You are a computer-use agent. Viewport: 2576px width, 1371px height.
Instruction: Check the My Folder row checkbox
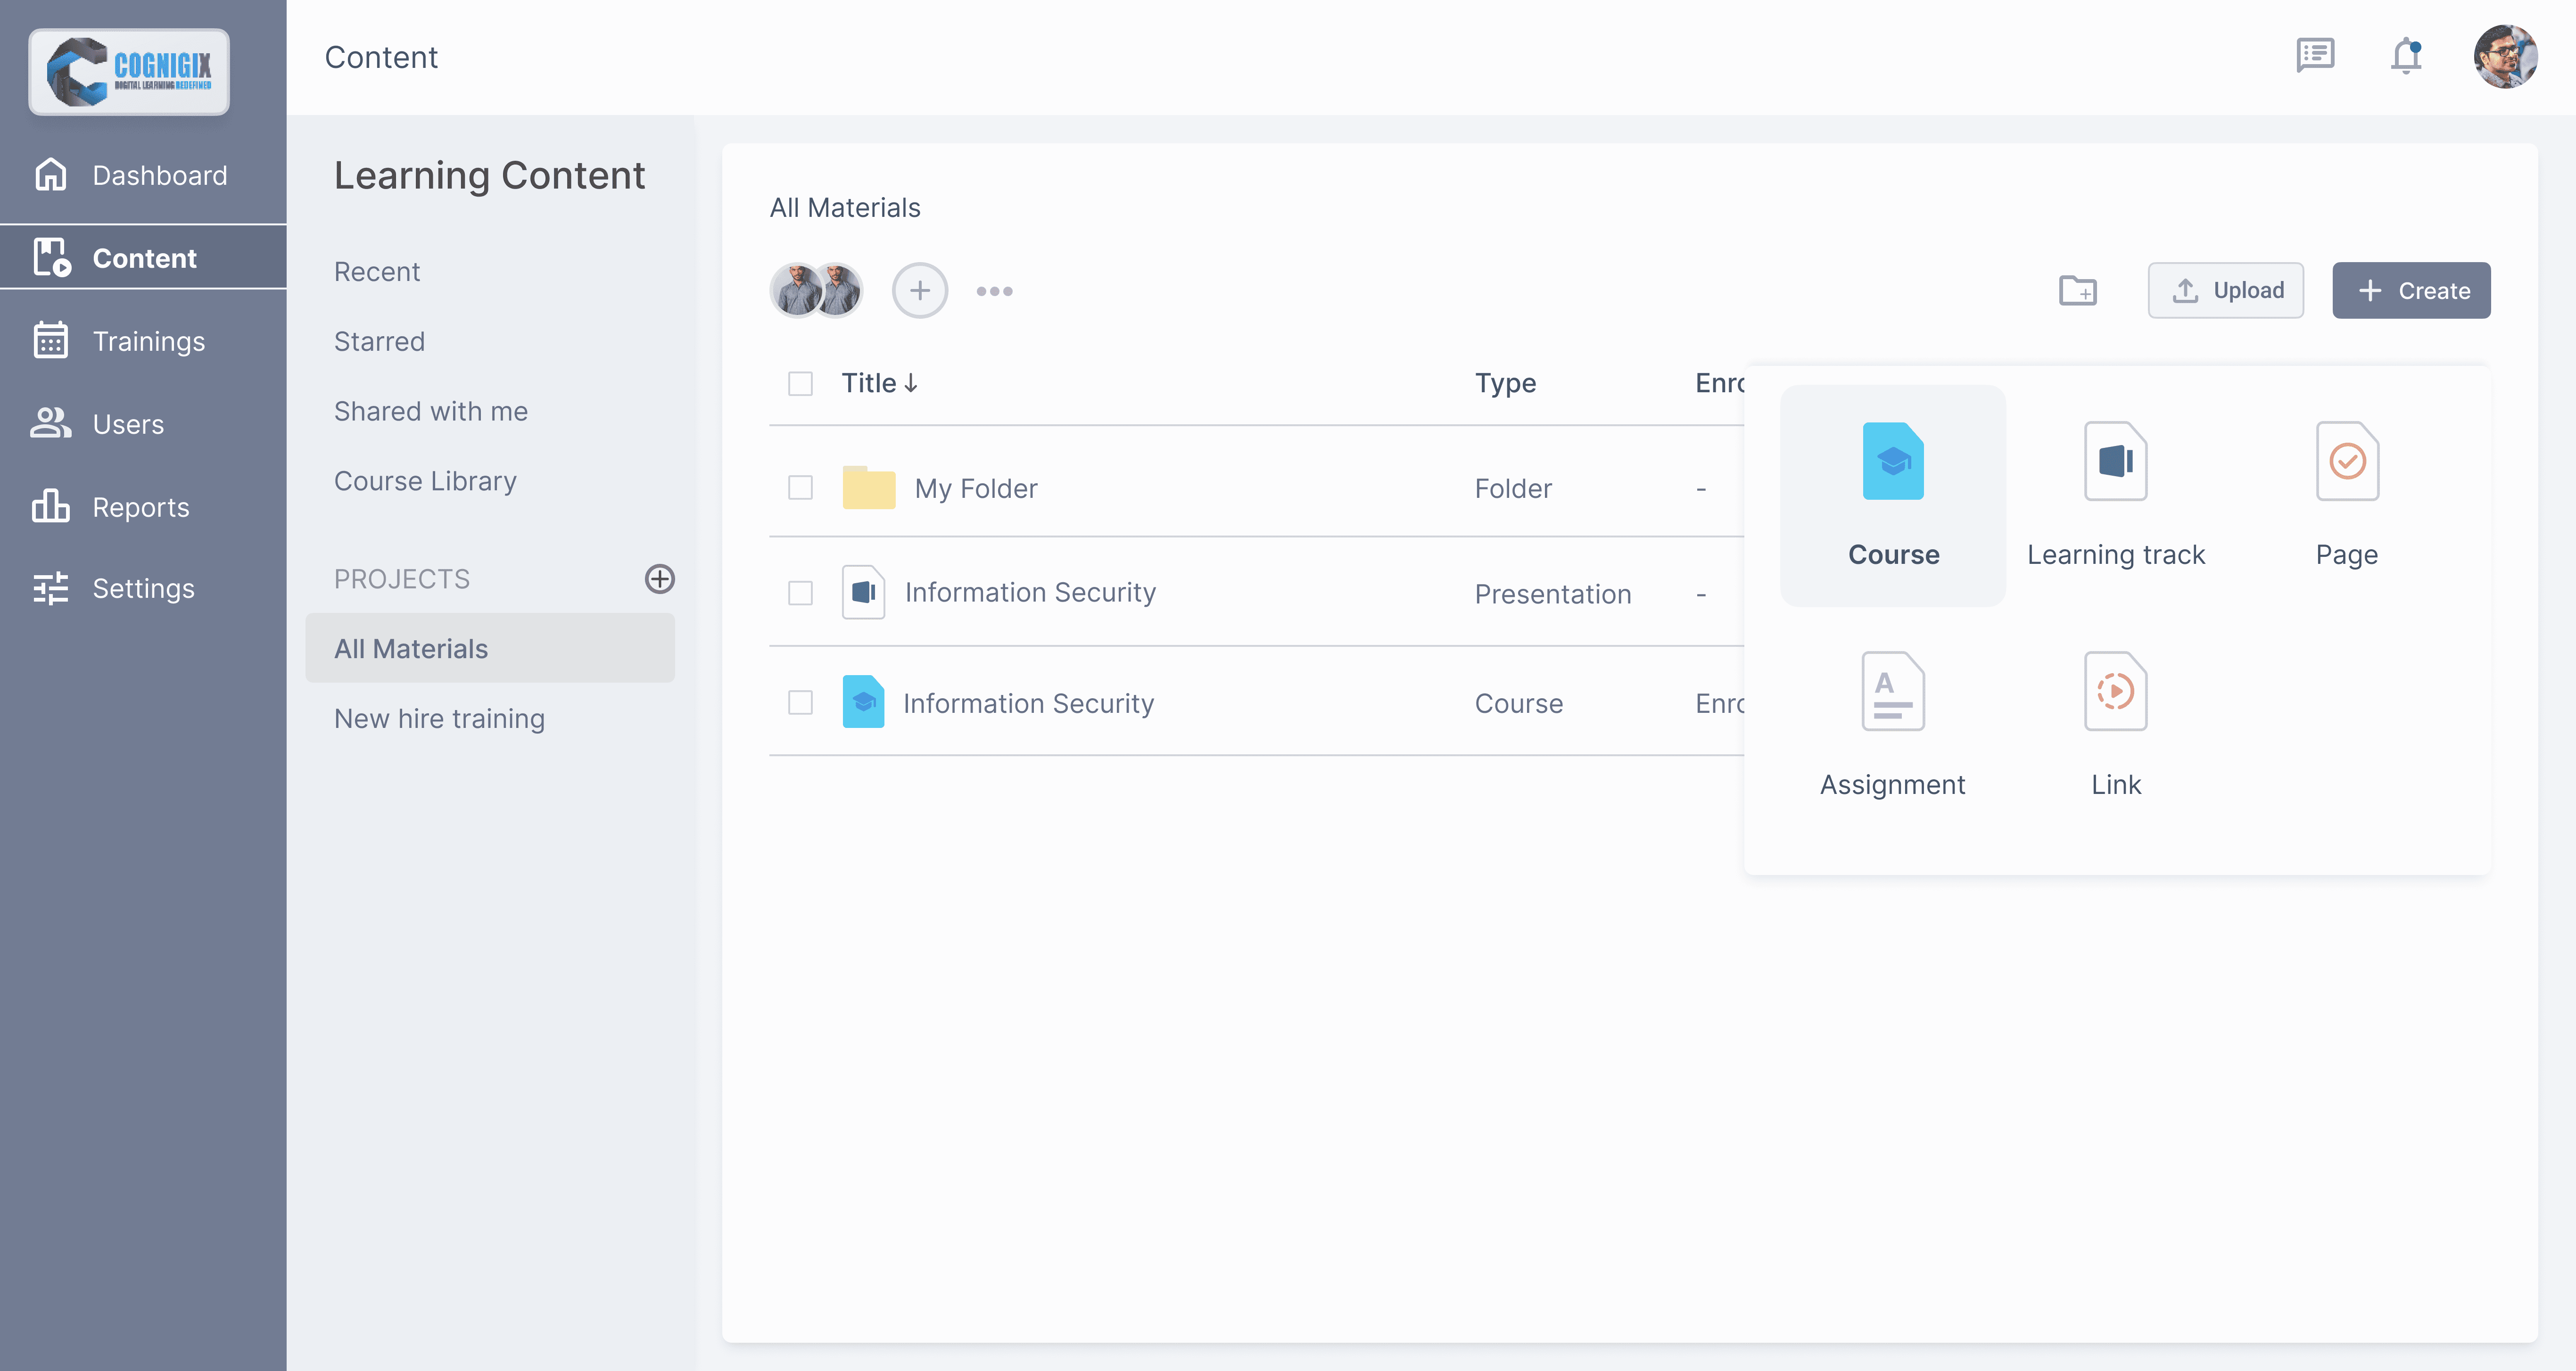[x=800, y=488]
